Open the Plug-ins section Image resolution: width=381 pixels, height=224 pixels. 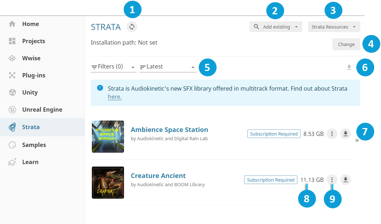(33, 75)
